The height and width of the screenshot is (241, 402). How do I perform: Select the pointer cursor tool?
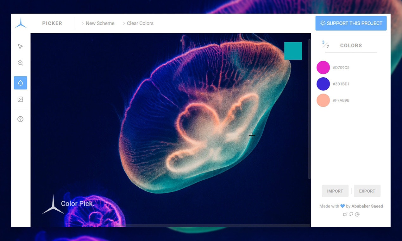coord(20,47)
